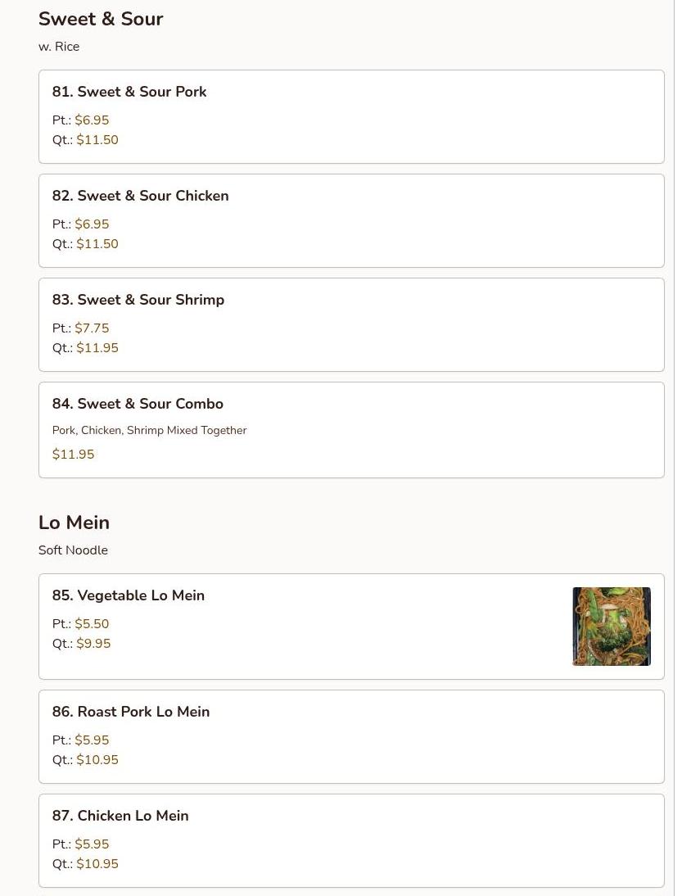
Task: Click Vegetable Lo Mein quart price $9.95
Action: coord(93,644)
